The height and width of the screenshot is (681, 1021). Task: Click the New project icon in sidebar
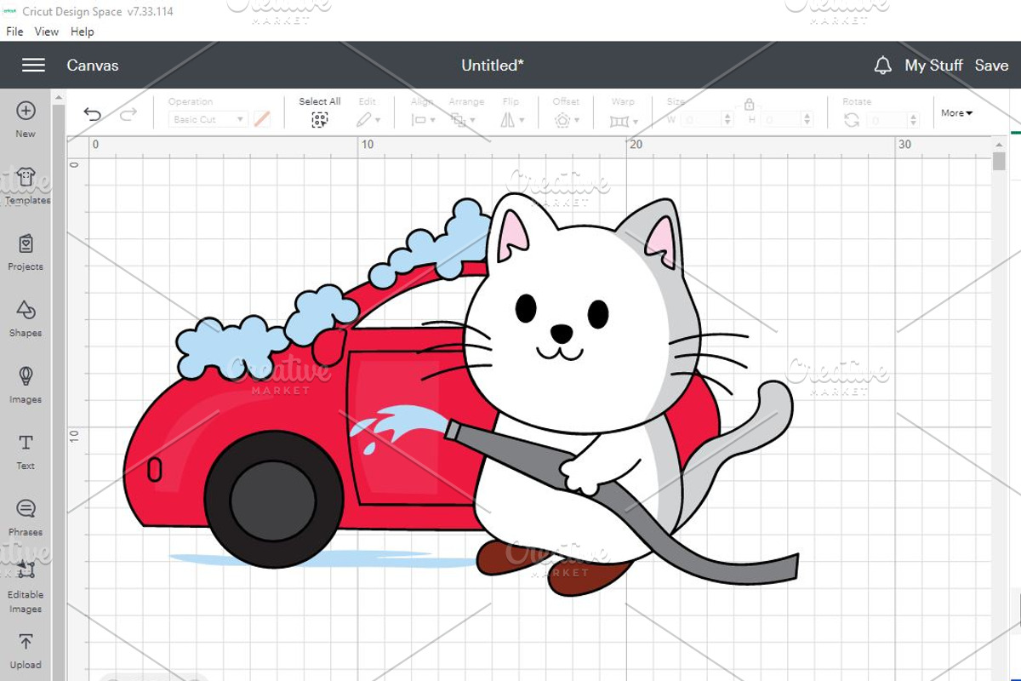[x=26, y=111]
